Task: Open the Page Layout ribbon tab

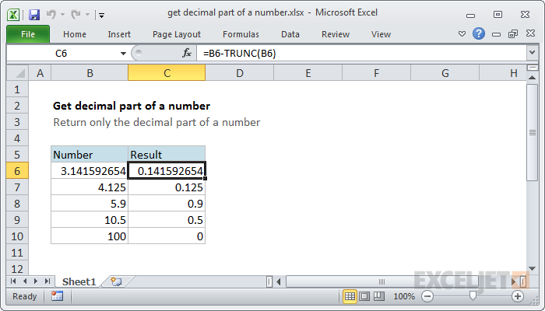Action: tap(176, 34)
